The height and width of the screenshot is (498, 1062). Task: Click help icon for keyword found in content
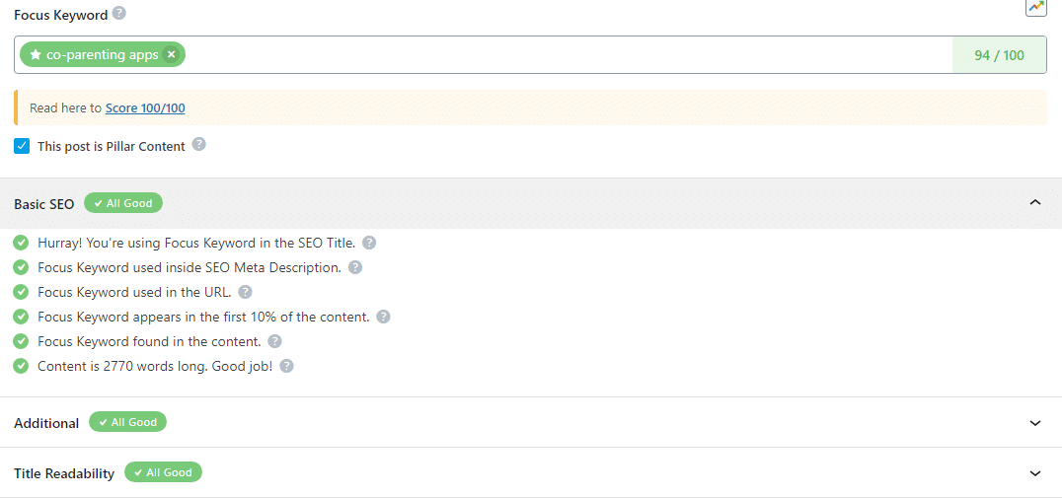pos(275,341)
